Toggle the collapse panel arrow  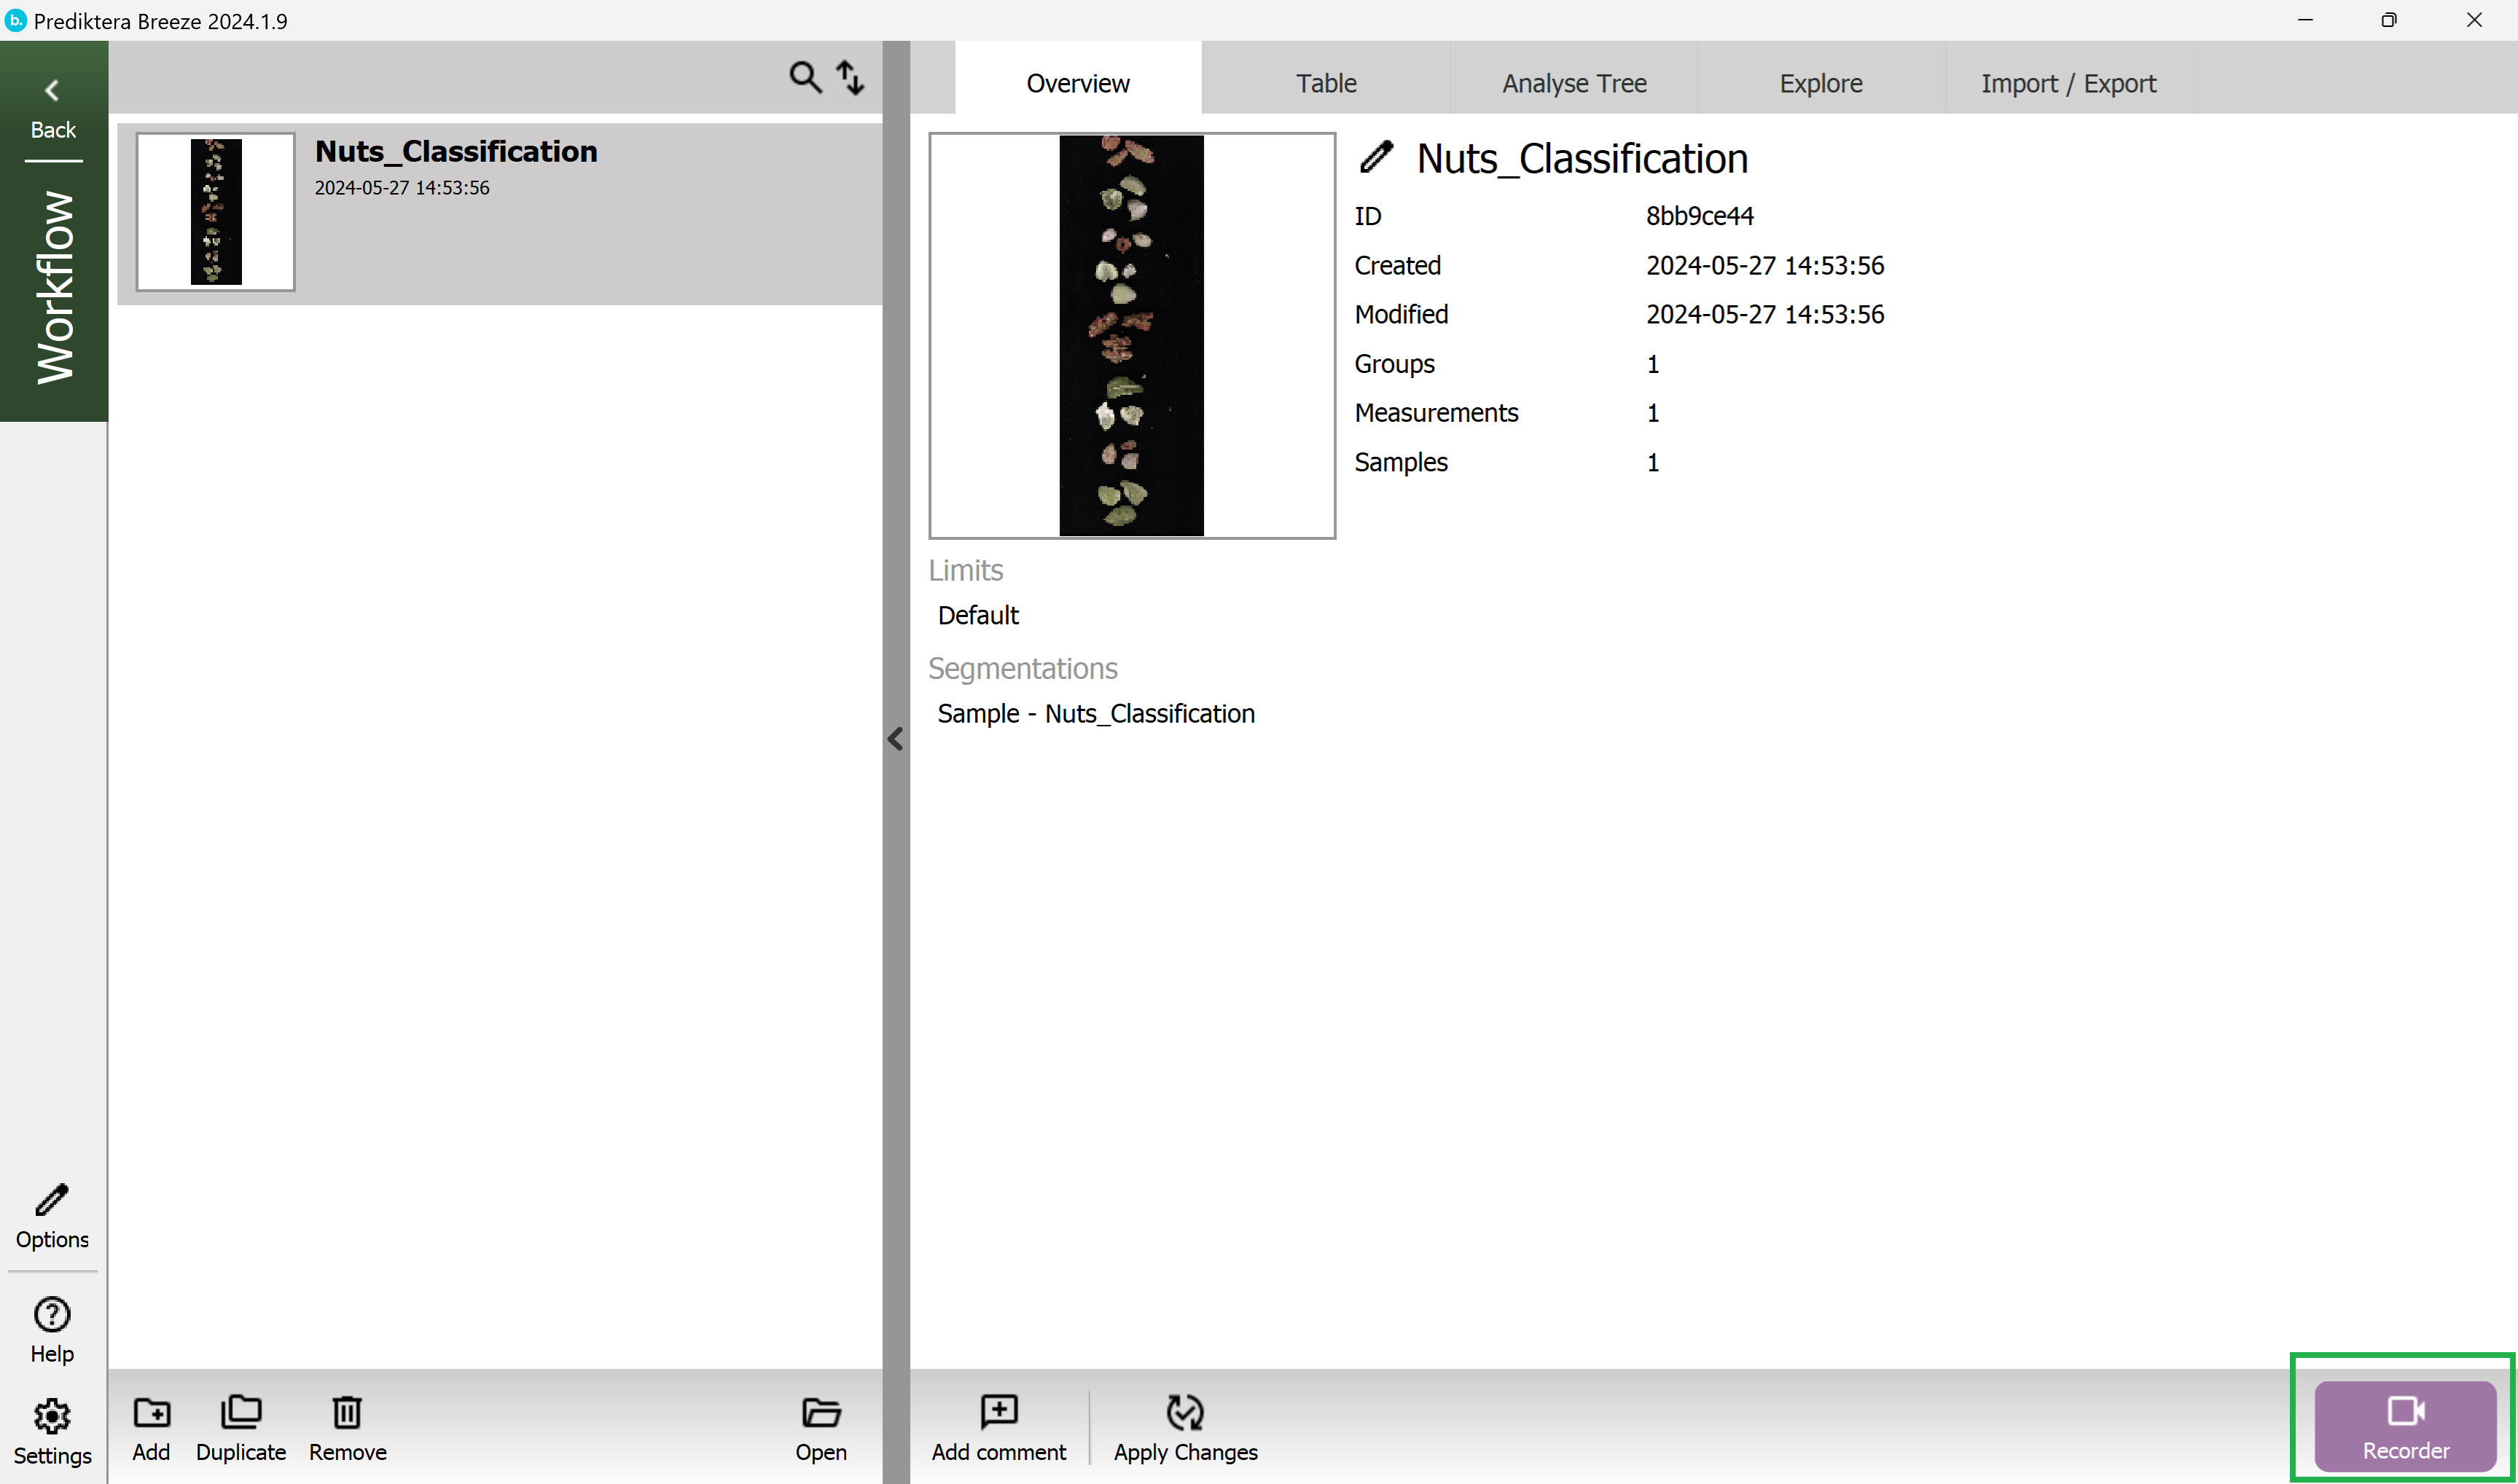(896, 739)
